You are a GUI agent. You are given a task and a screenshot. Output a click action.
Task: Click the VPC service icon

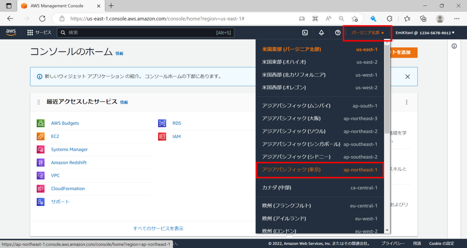point(40,175)
